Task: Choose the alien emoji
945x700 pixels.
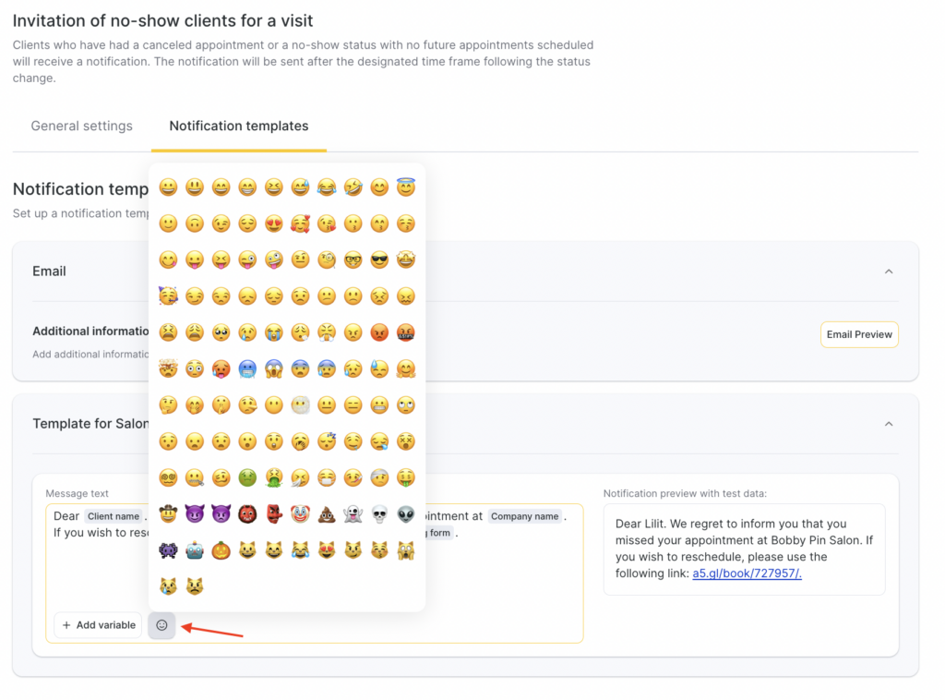Action: [406, 514]
